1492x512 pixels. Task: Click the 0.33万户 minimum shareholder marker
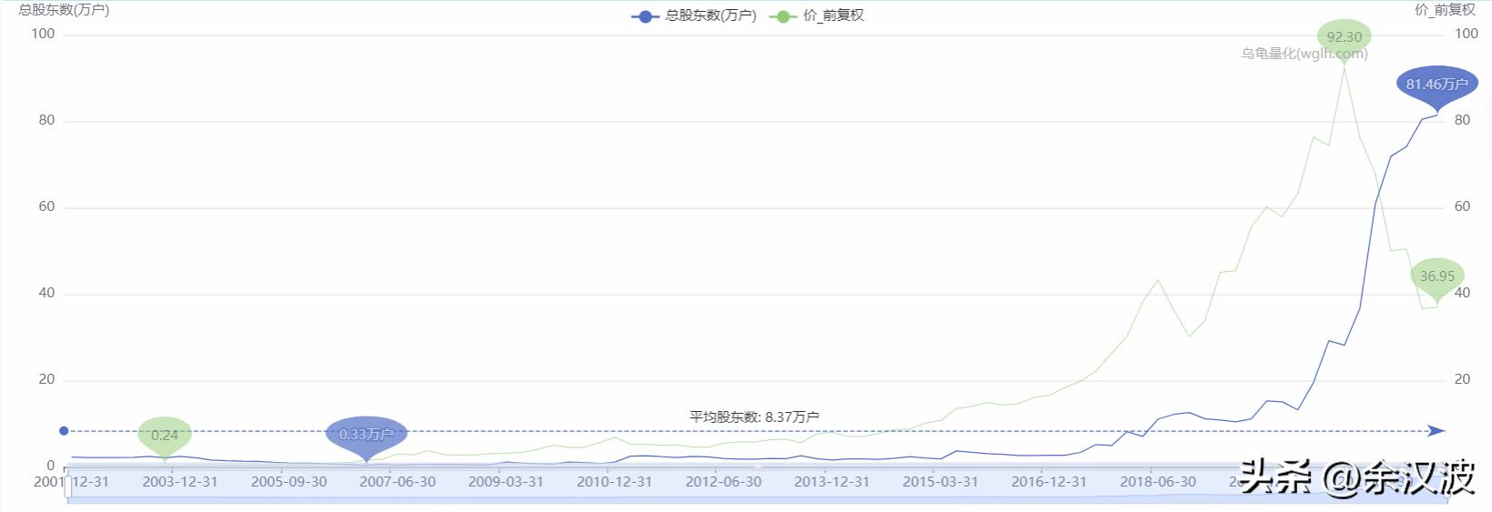[x=366, y=438]
